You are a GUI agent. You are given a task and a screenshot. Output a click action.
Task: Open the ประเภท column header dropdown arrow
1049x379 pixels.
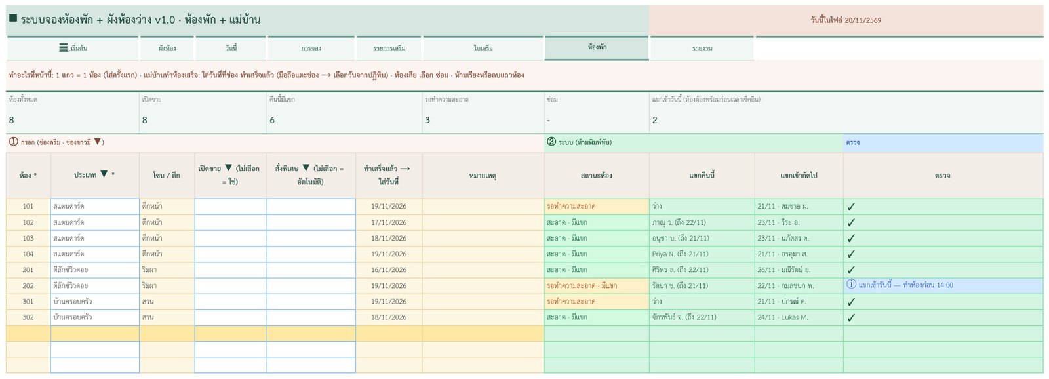tap(104, 174)
